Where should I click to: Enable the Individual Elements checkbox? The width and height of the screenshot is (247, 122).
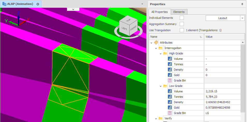pyautogui.click(x=182, y=18)
